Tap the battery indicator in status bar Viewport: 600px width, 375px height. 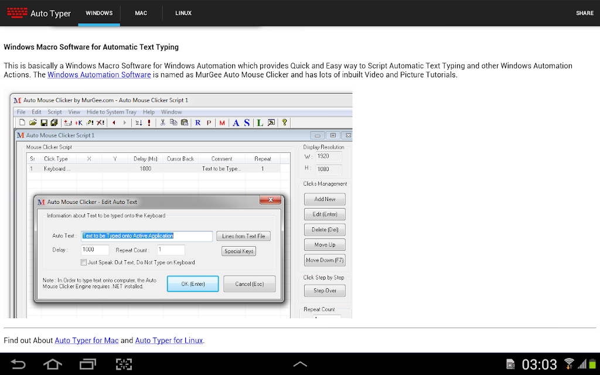click(592, 363)
